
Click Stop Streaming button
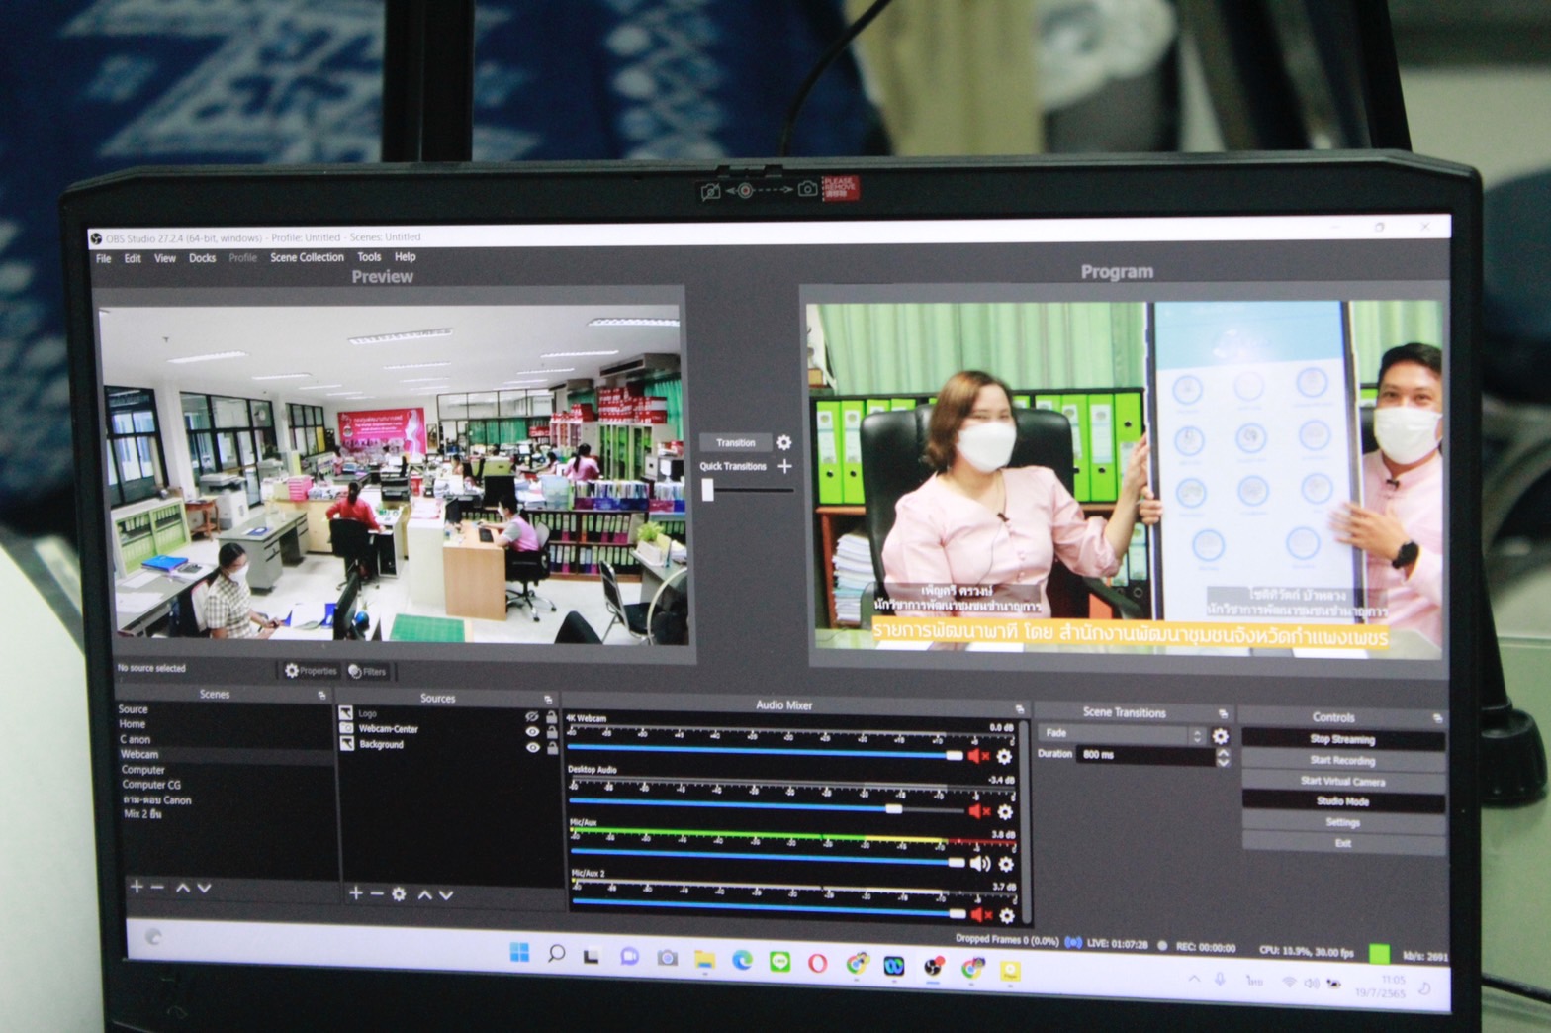[1342, 739]
